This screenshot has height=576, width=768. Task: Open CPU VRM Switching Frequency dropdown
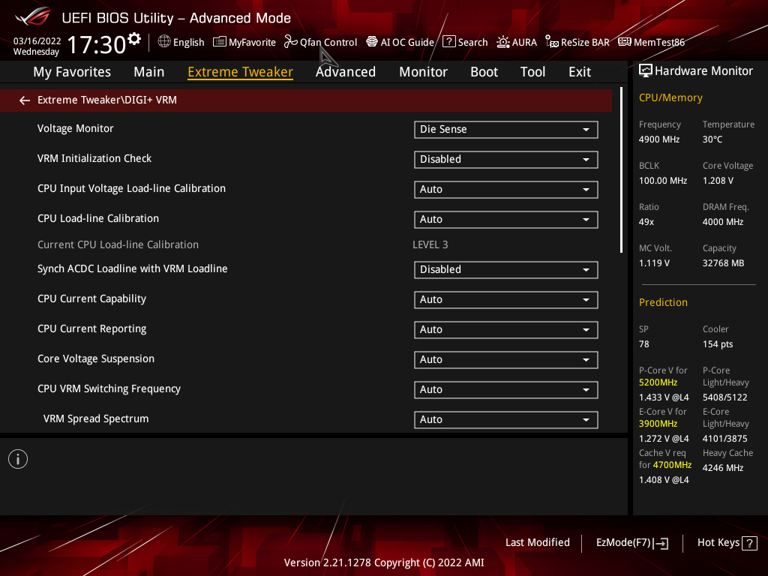tap(506, 390)
